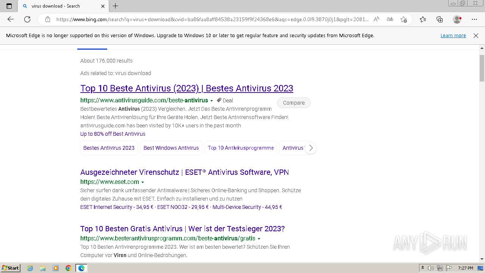Select Bestes Antivirus 2023 chip
Screen dimensions: 485x273
109,148
